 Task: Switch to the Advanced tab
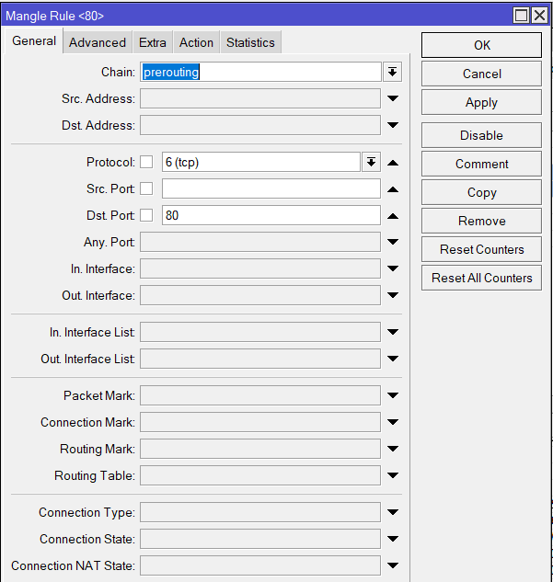tap(98, 42)
